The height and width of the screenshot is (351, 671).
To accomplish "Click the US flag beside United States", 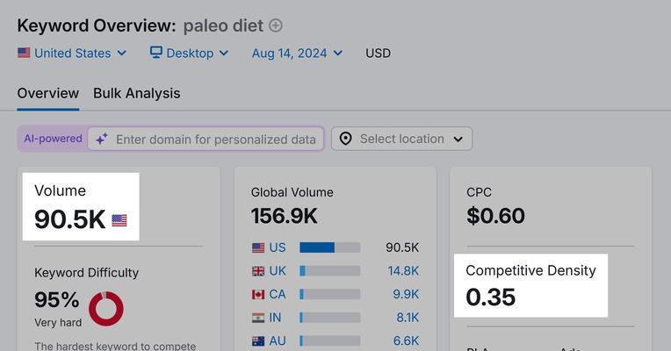I will click(x=24, y=53).
